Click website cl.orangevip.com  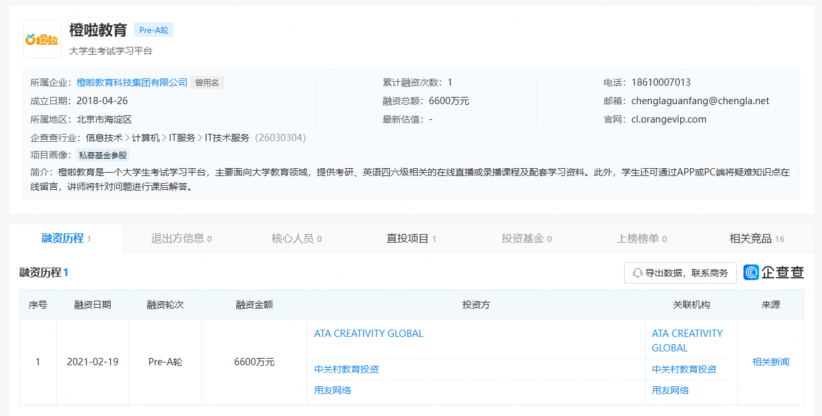click(x=669, y=119)
